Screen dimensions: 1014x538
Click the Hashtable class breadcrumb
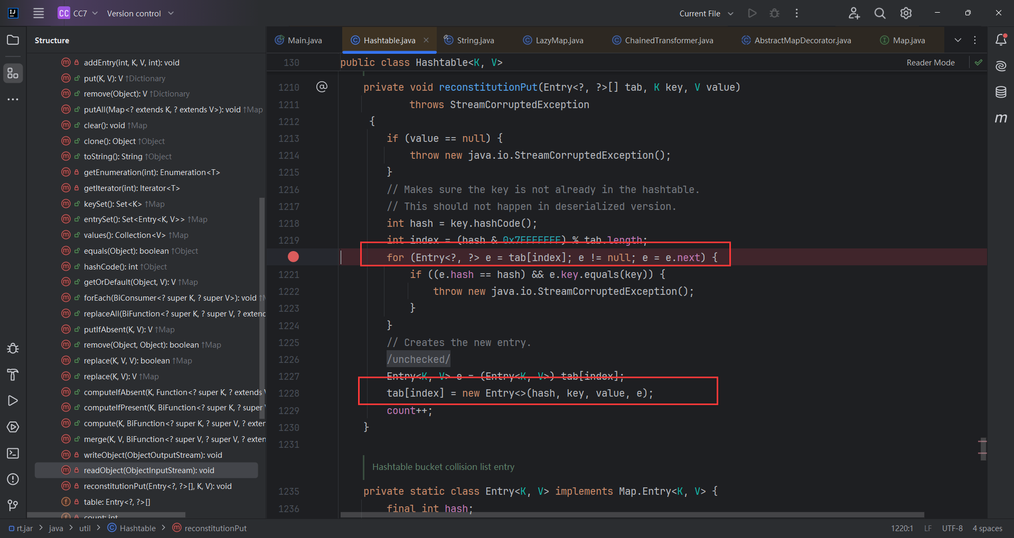click(x=132, y=528)
